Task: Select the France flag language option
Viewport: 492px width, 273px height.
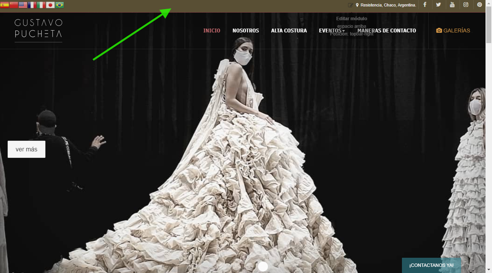Action: point(32,5)
